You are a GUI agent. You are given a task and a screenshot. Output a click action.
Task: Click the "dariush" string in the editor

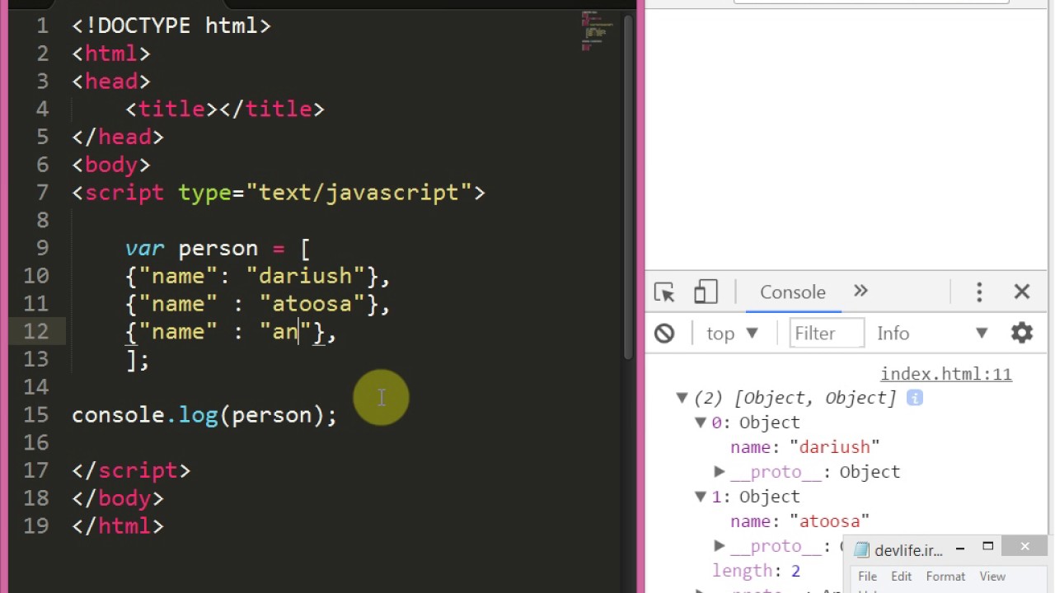click(305, 276)
